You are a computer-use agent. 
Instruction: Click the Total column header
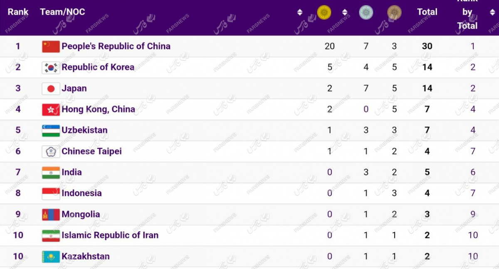[x=427, y=12]
